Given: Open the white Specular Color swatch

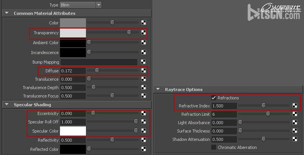Looking at the screenshot, I should (x=73, y=131).
